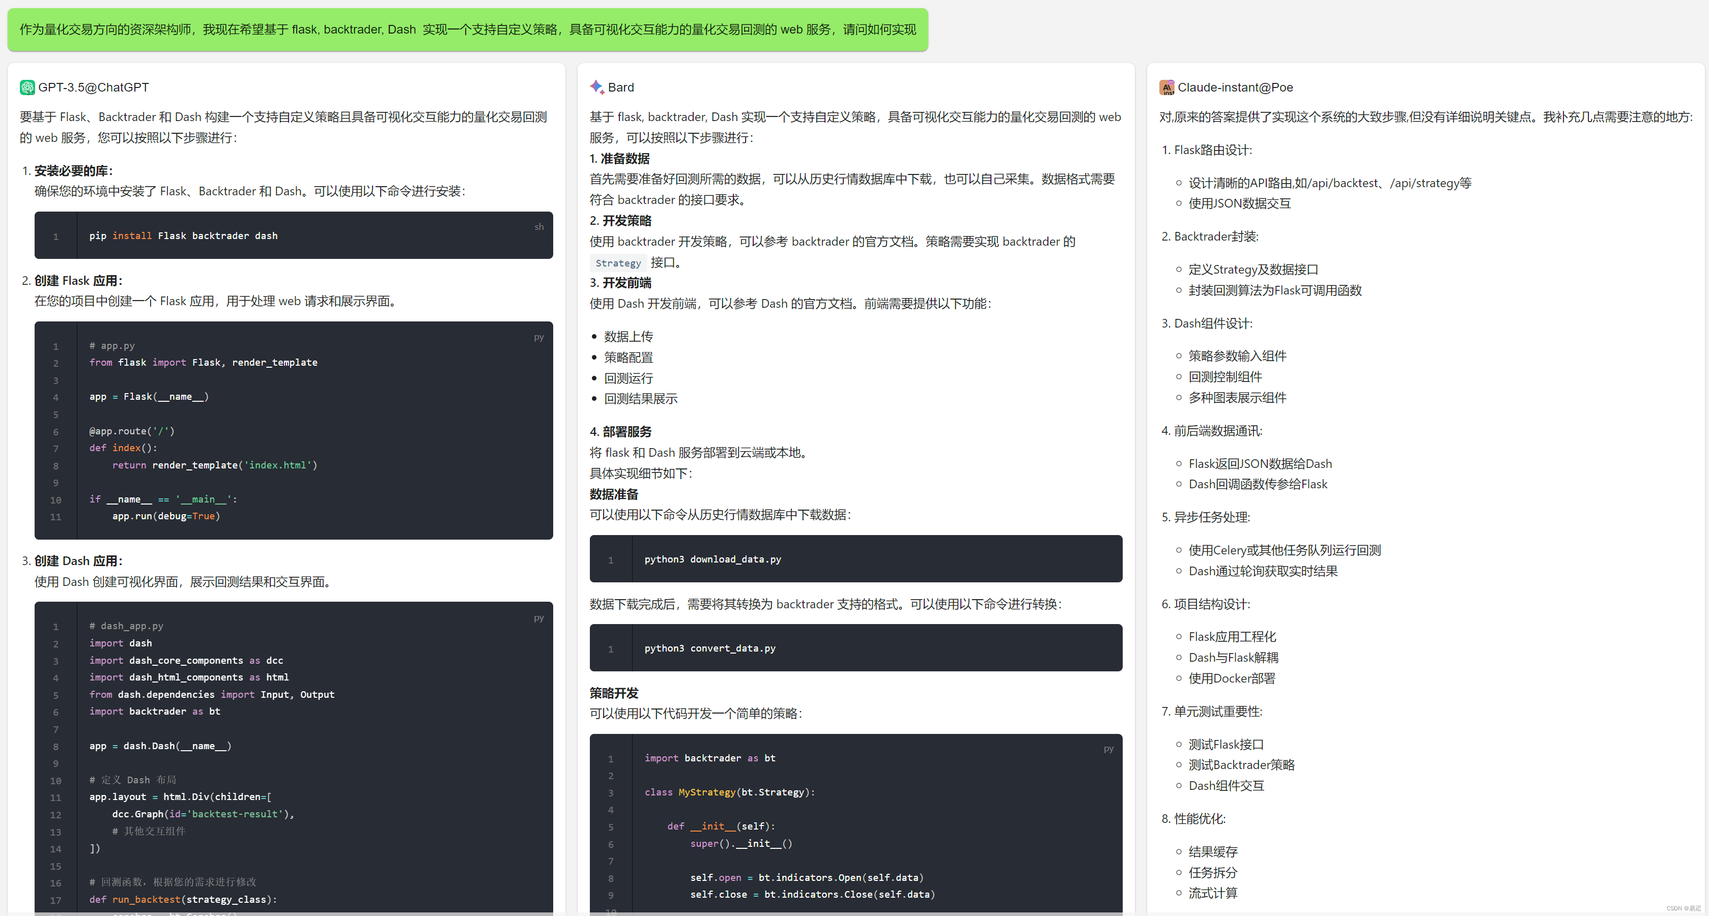Click bullet '使用Docker部署'
Viewport: 1709px width, 916px height.
click(x=1231, y=678)
